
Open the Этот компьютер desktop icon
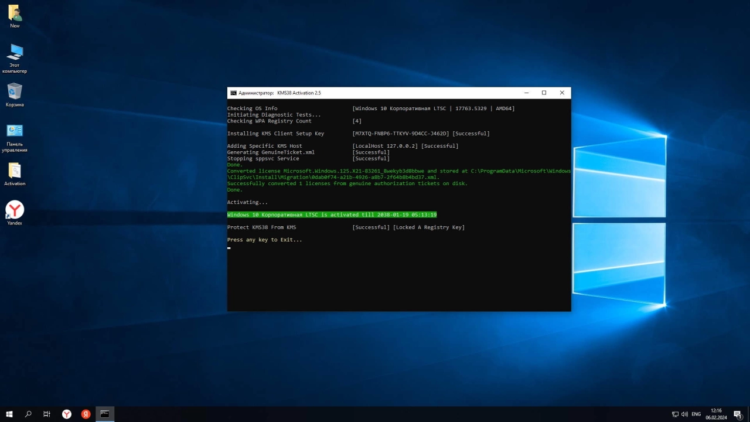[x=15, y=59]
